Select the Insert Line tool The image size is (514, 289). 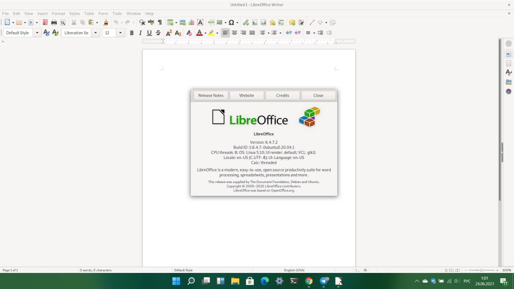pyautogui.click(x=312, y=22)
